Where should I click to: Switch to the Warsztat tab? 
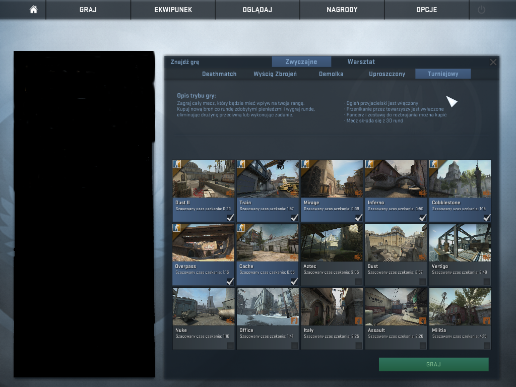click(x=361, y=61)
